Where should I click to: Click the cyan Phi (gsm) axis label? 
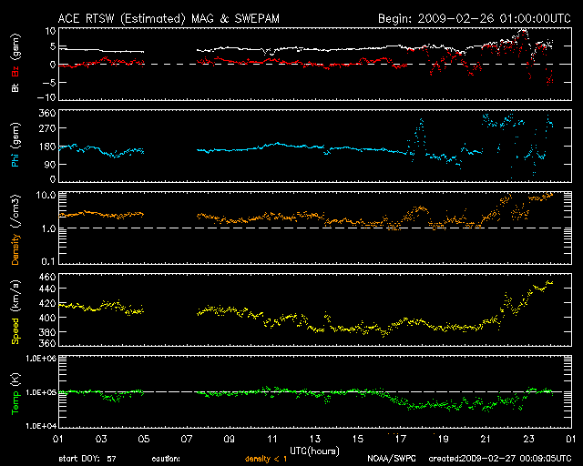[x=15, y=146]
